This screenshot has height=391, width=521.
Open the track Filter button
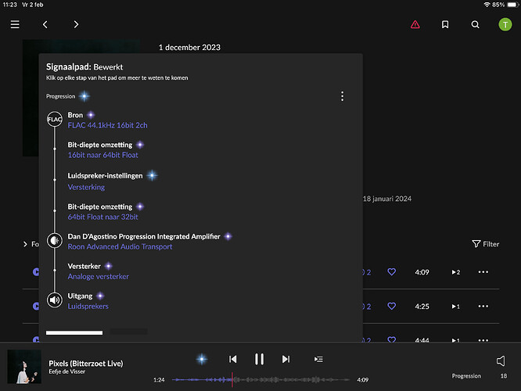[x=486, y=244]
